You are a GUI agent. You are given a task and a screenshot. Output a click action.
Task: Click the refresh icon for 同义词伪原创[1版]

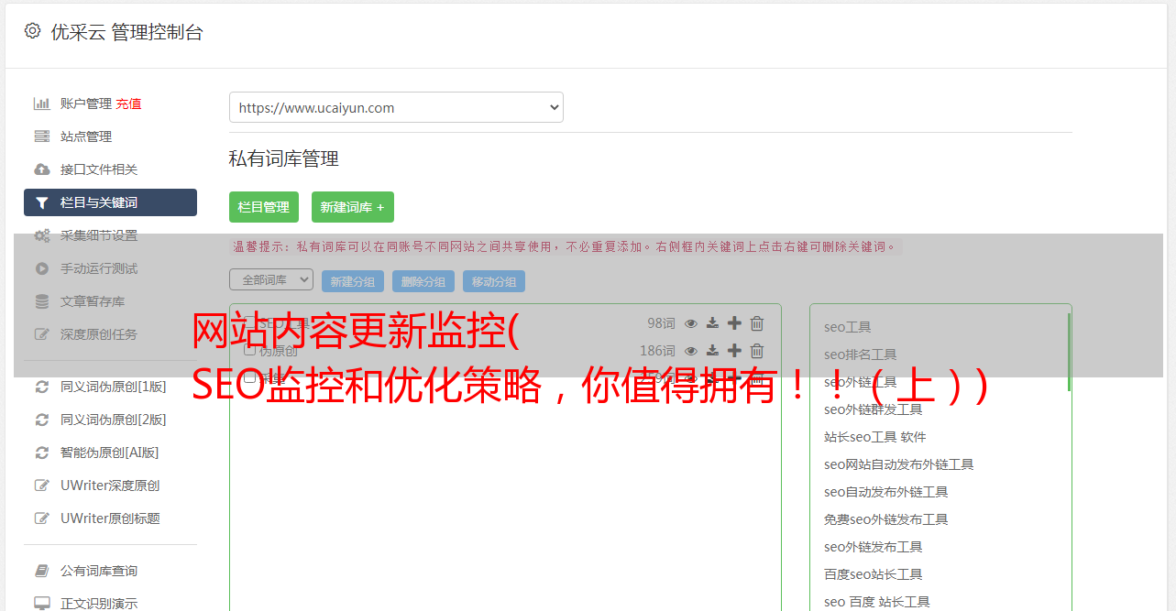point(41,387)
